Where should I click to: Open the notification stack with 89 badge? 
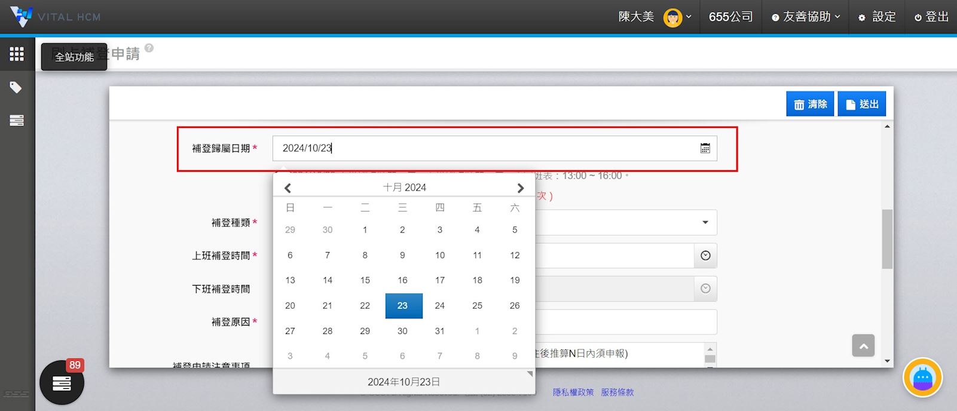click(62, 383)
